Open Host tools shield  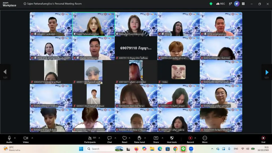(172, 139)
